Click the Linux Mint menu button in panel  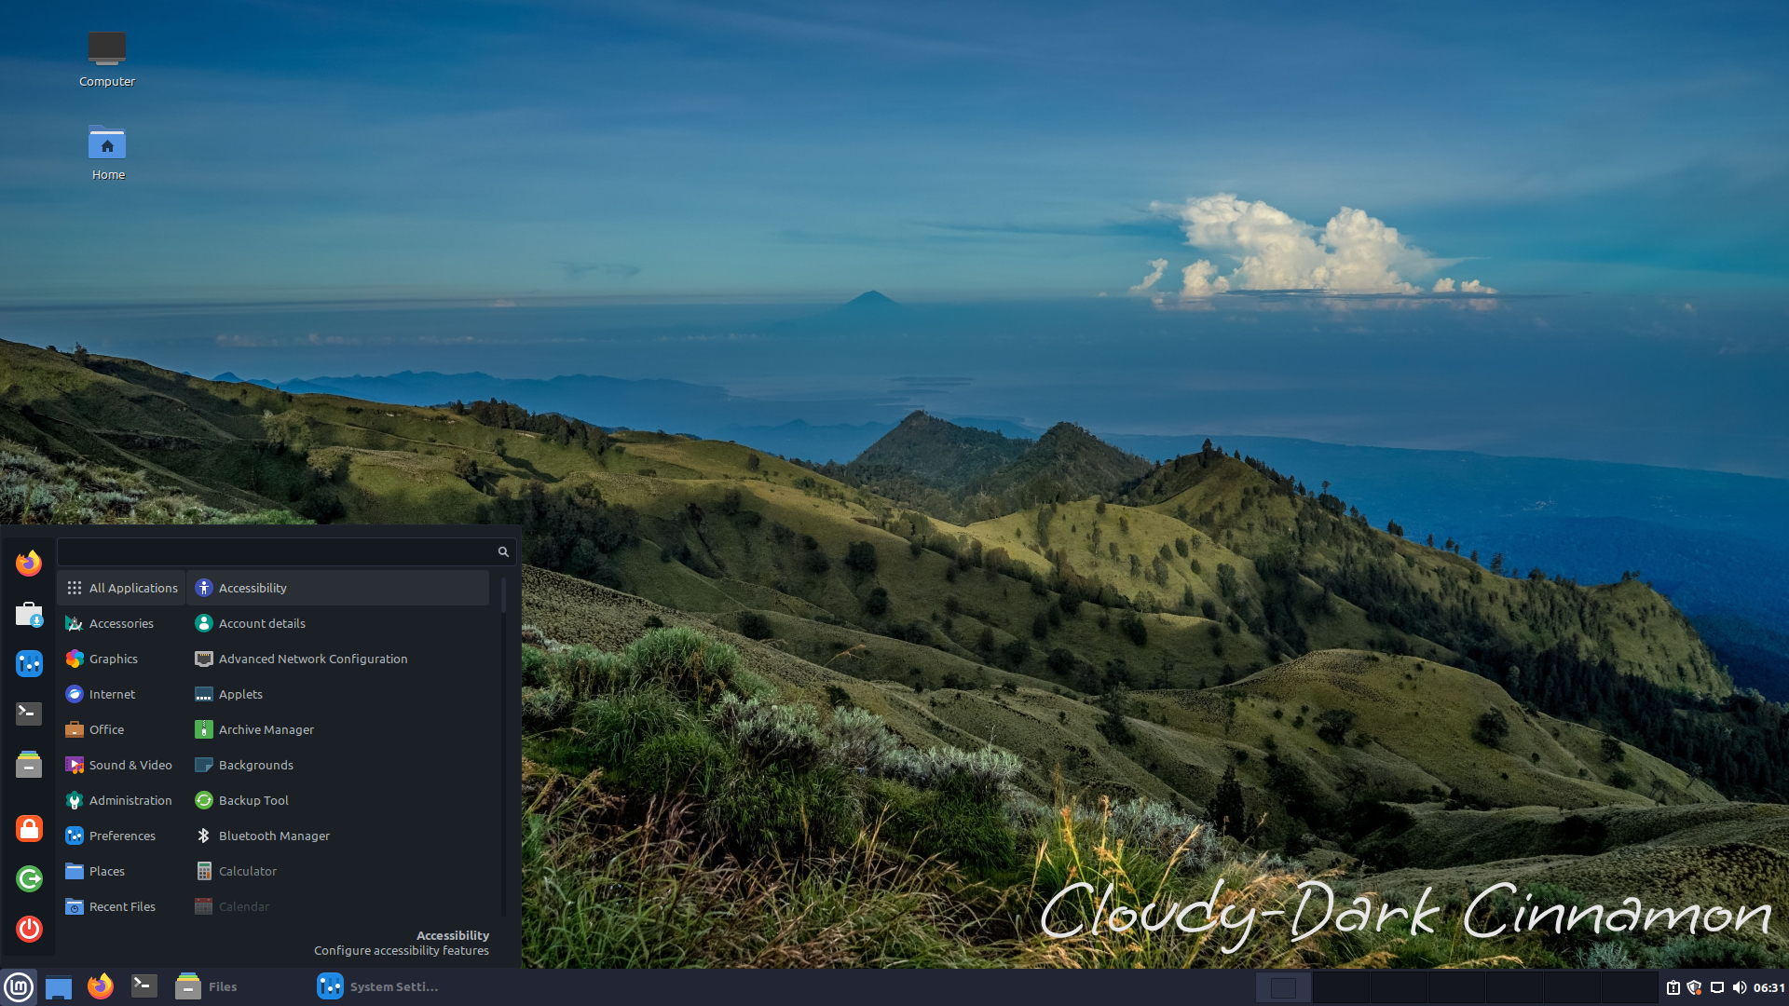tap(19, 987)
